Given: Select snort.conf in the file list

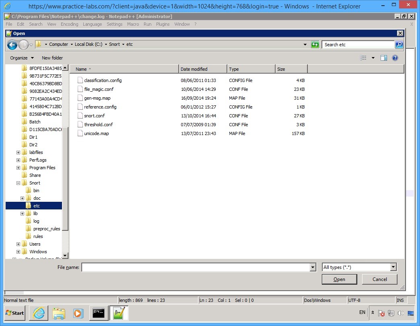Looking at the screenshot, I should point(94,116).
